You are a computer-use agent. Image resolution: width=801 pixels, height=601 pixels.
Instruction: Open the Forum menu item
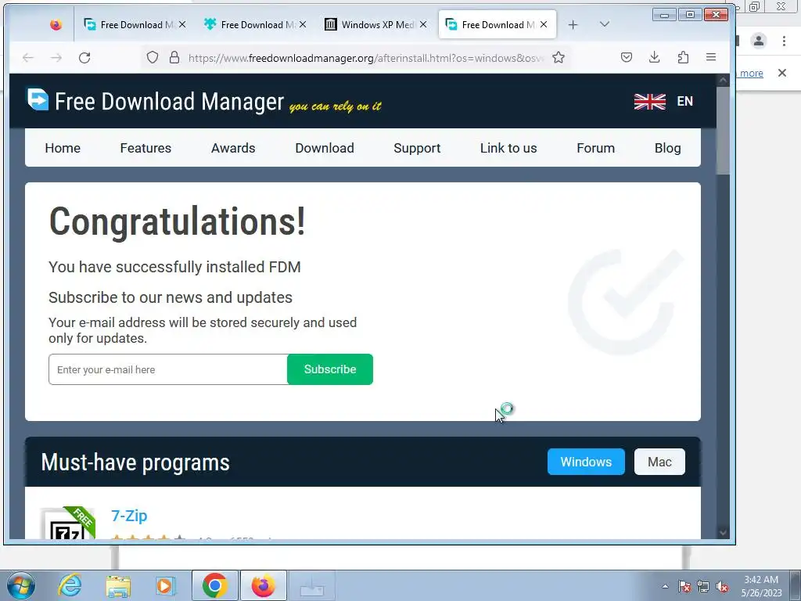pos(595,148)
